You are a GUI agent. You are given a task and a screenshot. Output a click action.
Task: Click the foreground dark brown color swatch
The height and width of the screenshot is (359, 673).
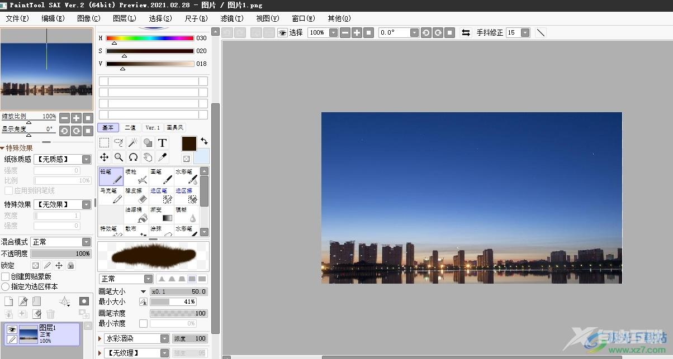[x=189, y=143]
